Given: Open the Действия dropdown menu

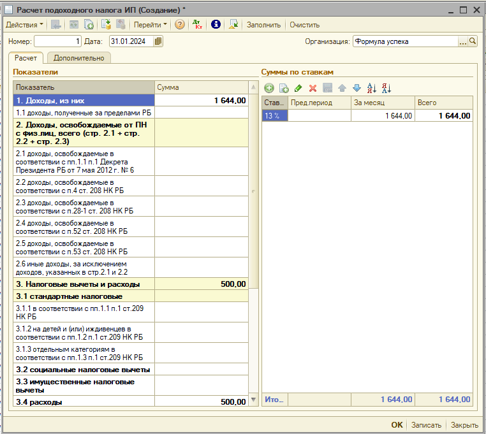Looking at the screenshot, I should coord(24,25).
